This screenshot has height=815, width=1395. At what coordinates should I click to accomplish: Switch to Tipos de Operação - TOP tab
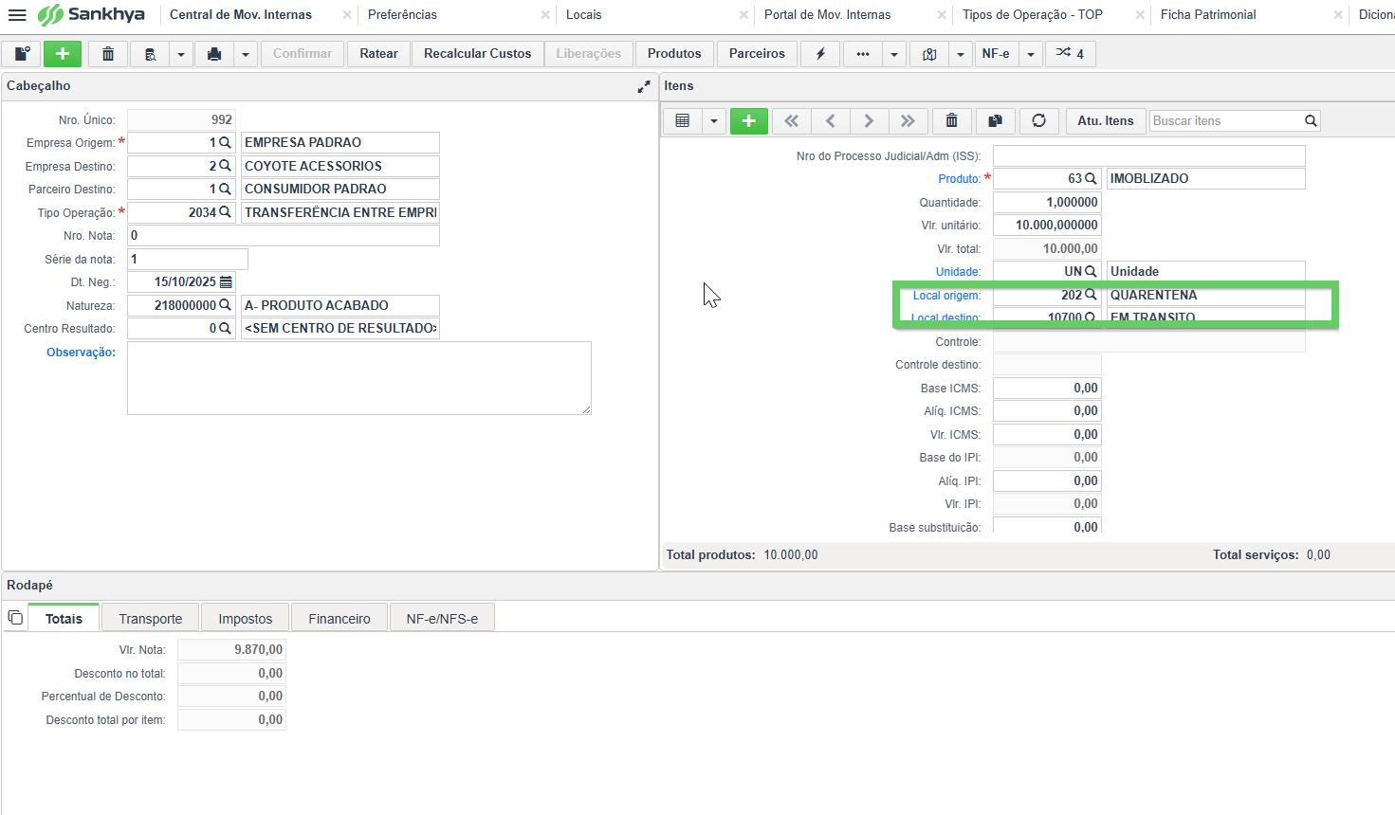[x=1032, y=15]
